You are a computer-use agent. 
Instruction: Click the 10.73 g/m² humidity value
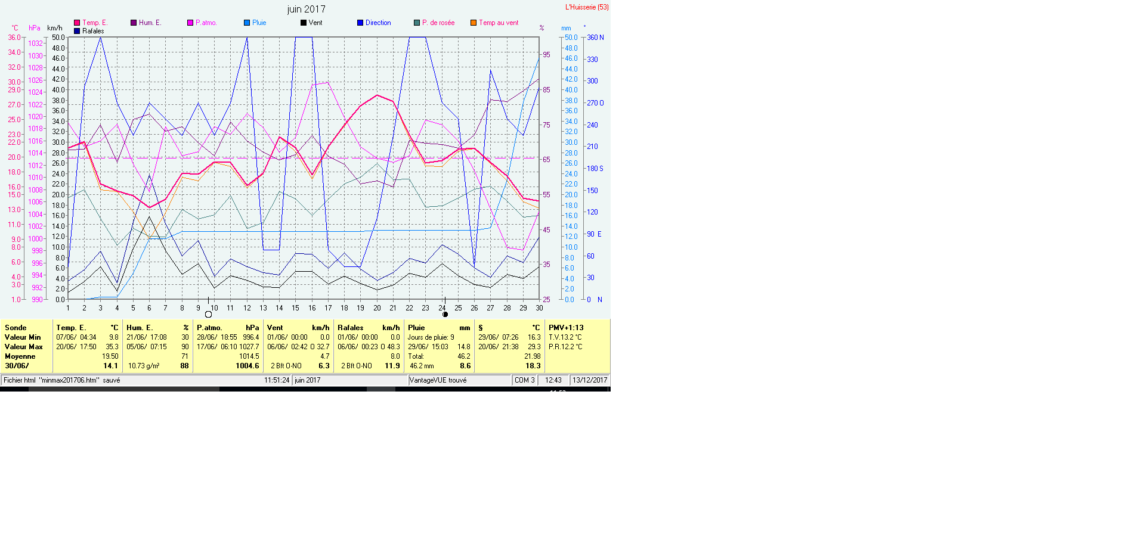144,366
